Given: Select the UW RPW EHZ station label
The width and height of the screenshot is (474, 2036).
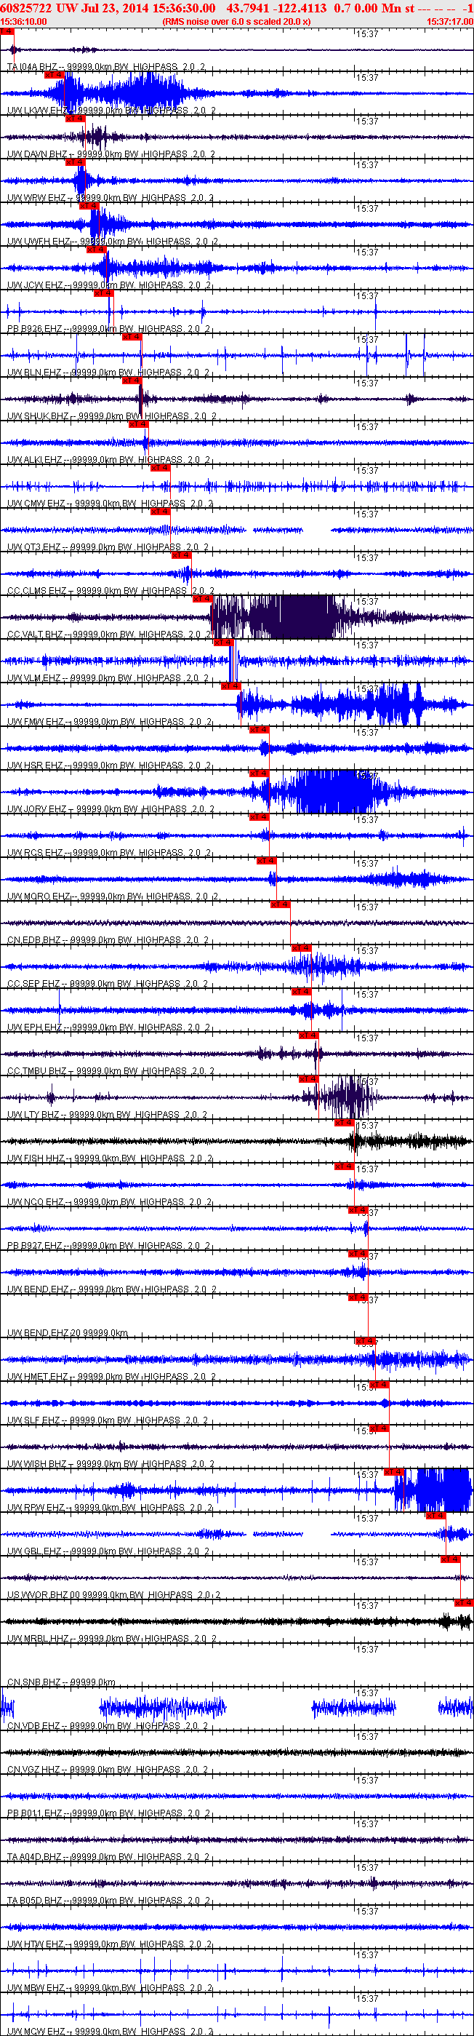Looking at the screenshot, I should [x=110, y=1507].
